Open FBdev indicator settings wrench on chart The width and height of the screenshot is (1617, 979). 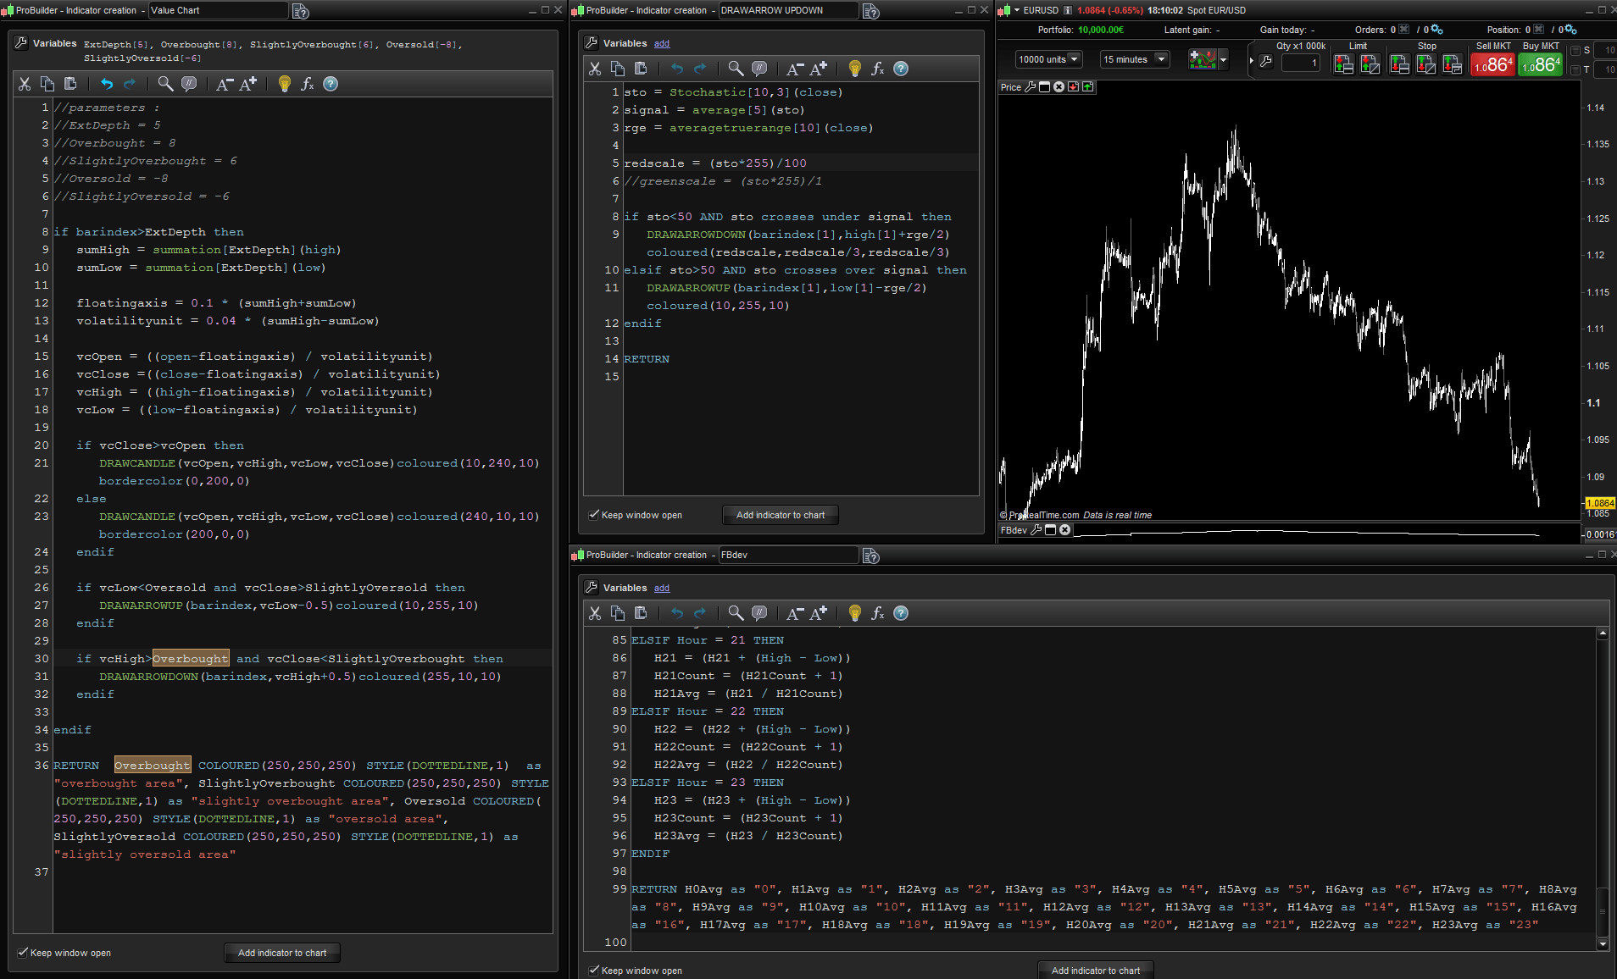pos(1036,530)
